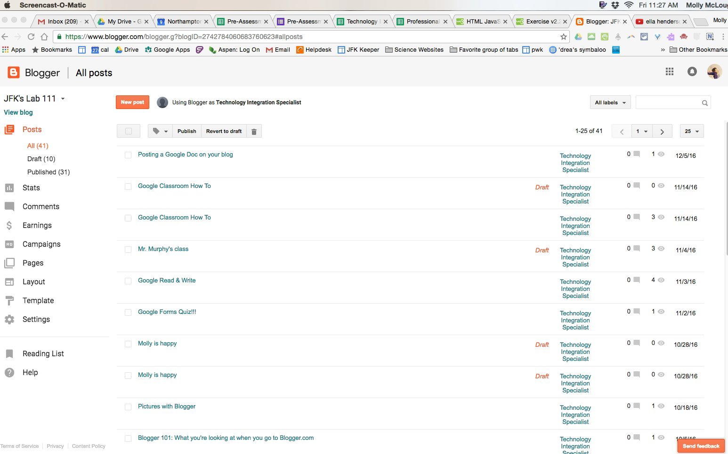Open Stats in the sidebar

tap(31, 188)
